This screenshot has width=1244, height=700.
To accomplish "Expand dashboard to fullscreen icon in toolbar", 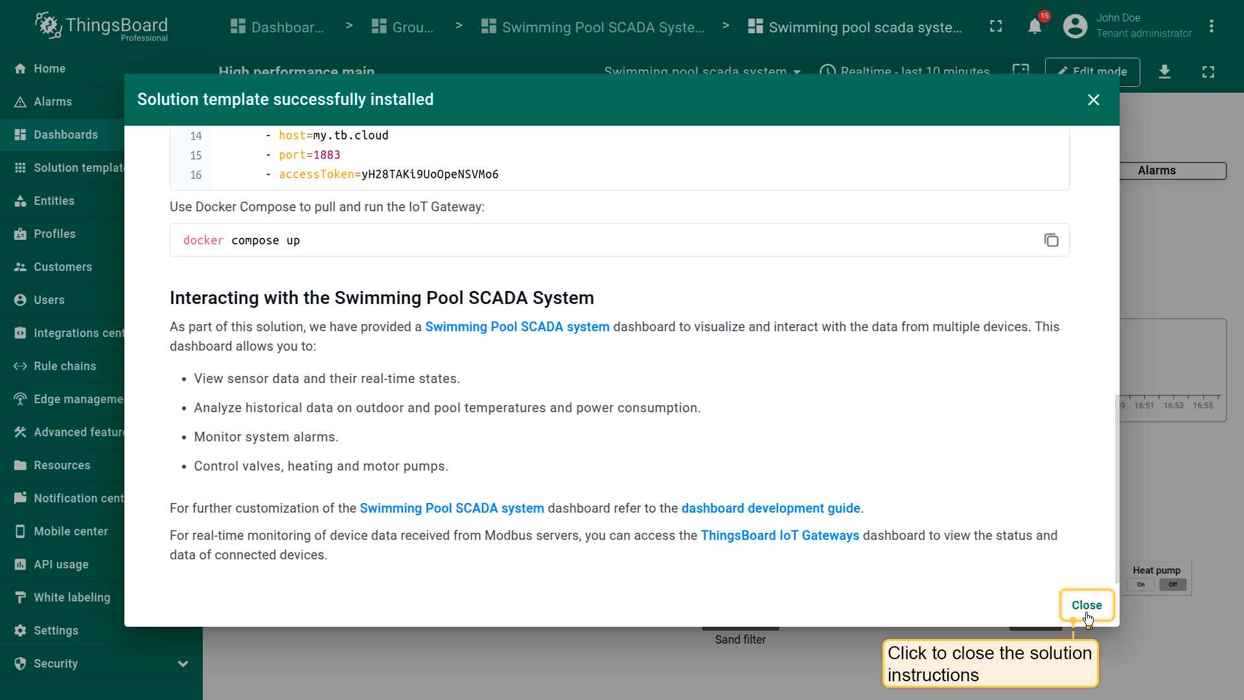I will (x=1208, y=71).
